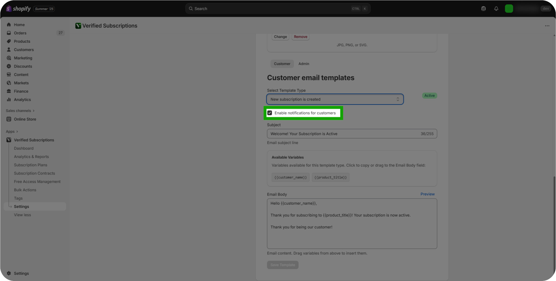
Task: Click the Discounts badge icon
Action: pos(9,66)
